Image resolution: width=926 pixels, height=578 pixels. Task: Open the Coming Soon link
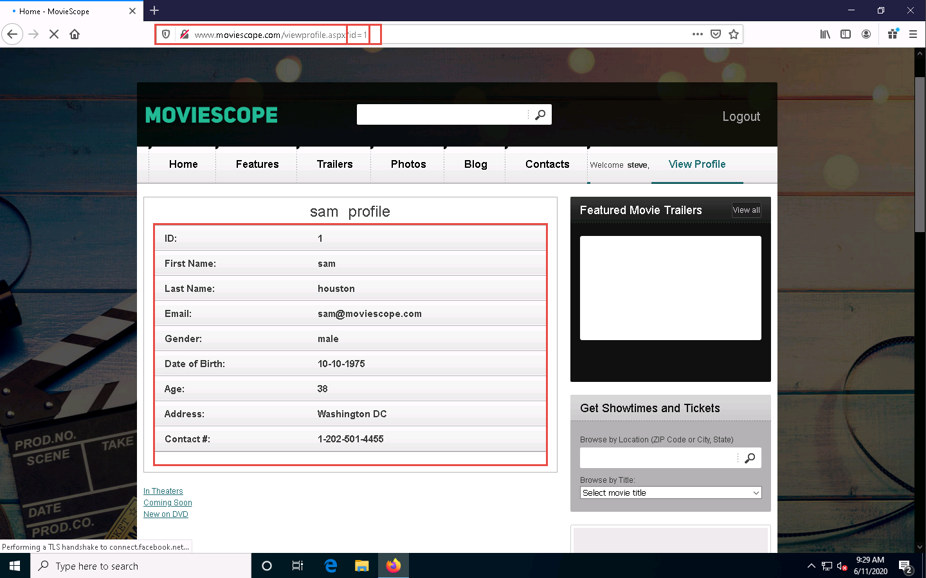pyautogui.click(x=168, y=503)
